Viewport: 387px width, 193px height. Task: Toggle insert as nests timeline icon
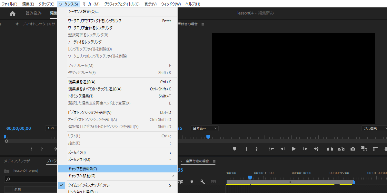pos(181,182)
